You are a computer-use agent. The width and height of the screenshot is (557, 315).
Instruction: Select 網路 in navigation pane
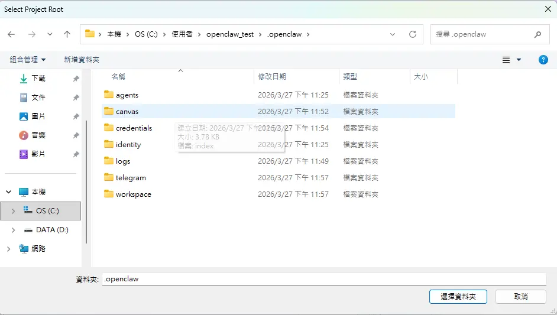click(38, 249)
